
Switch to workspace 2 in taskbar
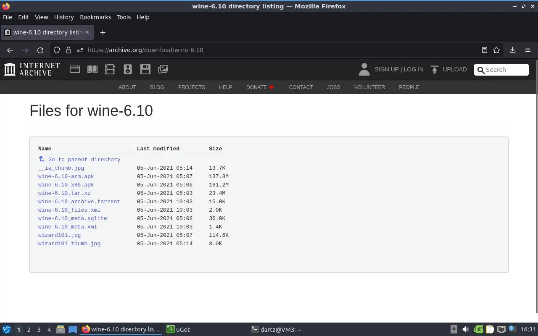click(29, 330)
